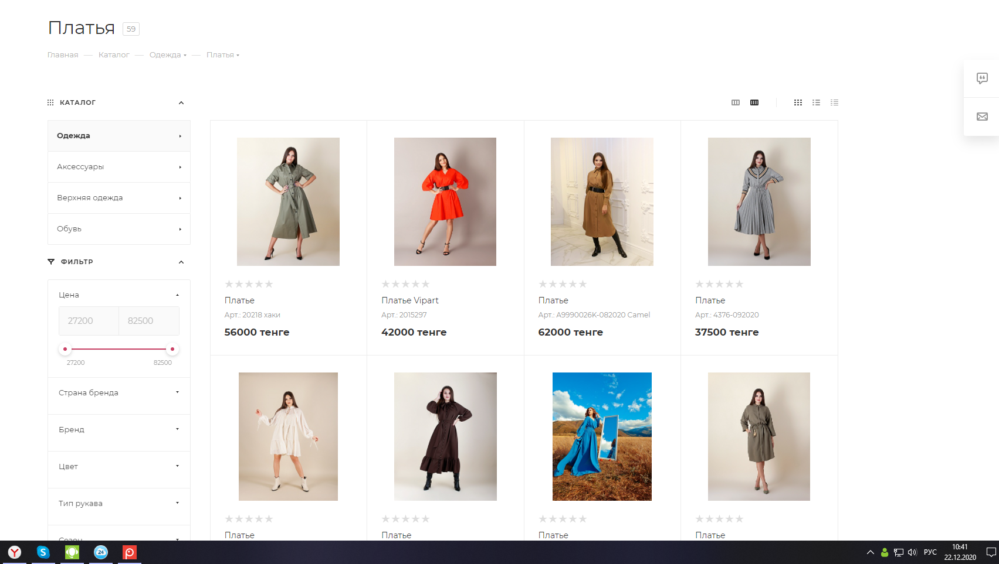
Task: Open the khaki dress photo
Action: 288,201
